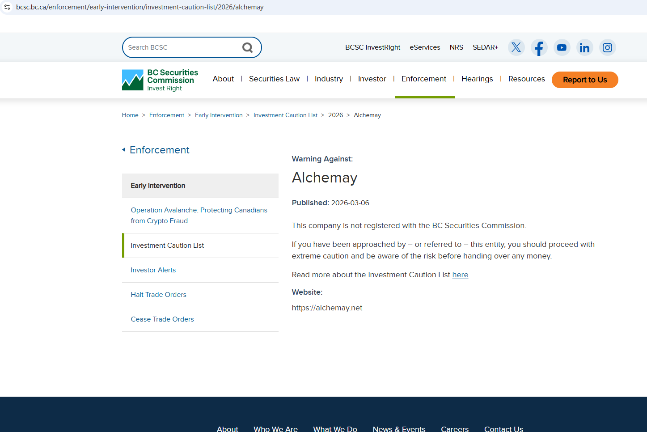Click the footer What We Do link
This screenshot has width=647, height=432.
[335, 429]
